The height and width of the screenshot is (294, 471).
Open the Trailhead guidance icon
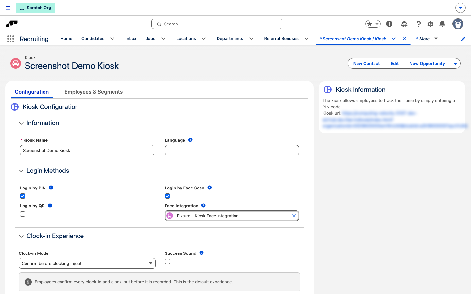tap(404, 24)
